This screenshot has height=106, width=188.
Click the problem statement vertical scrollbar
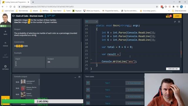(81, 57)
